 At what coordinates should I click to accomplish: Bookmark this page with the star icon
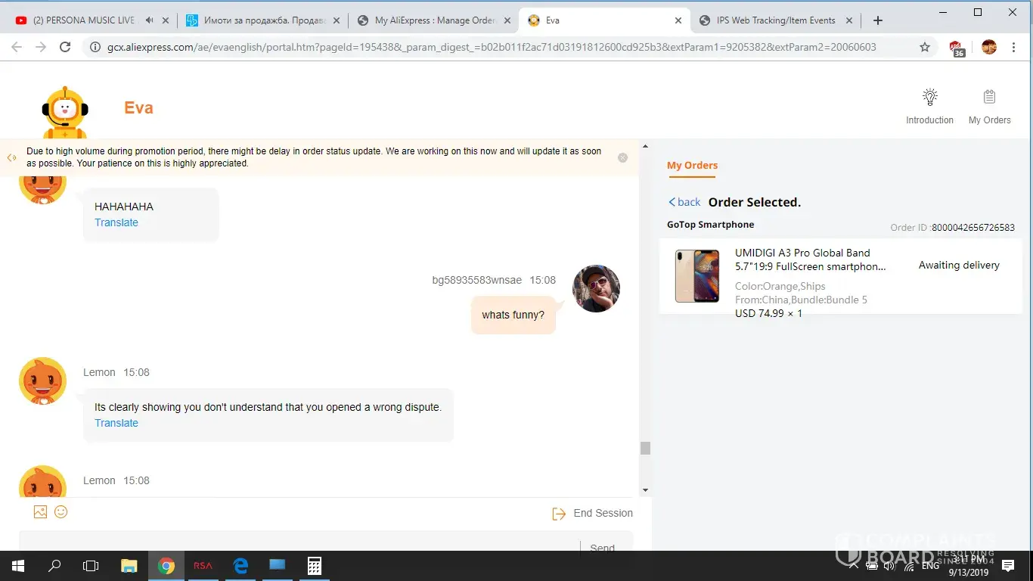924,47
